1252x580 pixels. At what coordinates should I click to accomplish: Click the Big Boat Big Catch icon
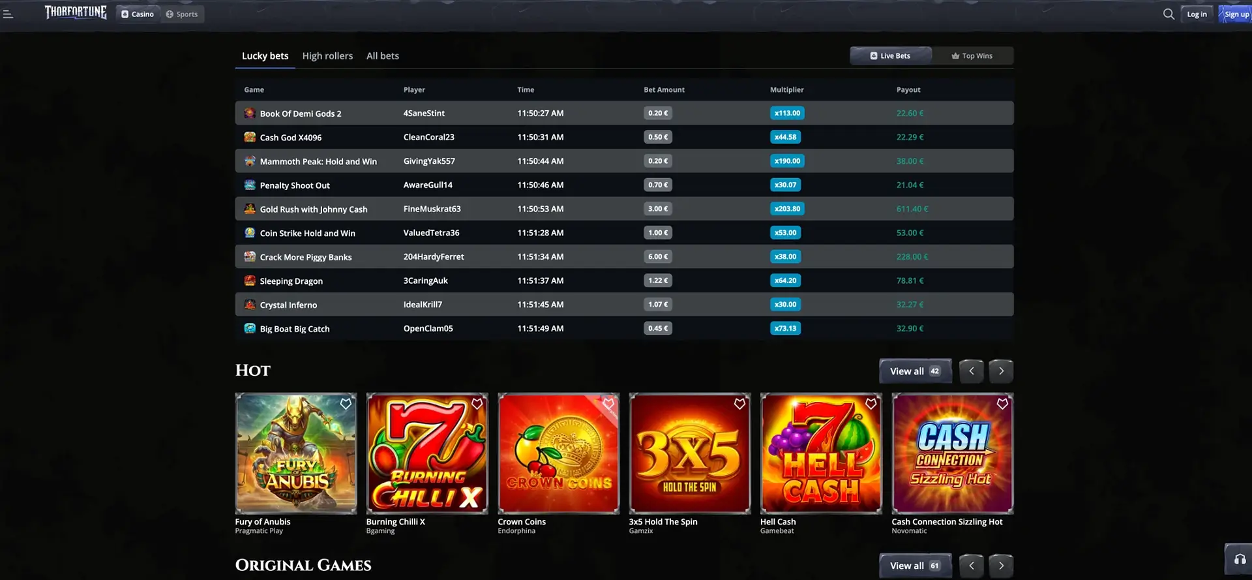pos(250,328)
